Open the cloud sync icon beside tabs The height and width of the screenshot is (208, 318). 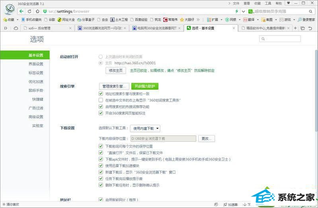tap(16, 28)
